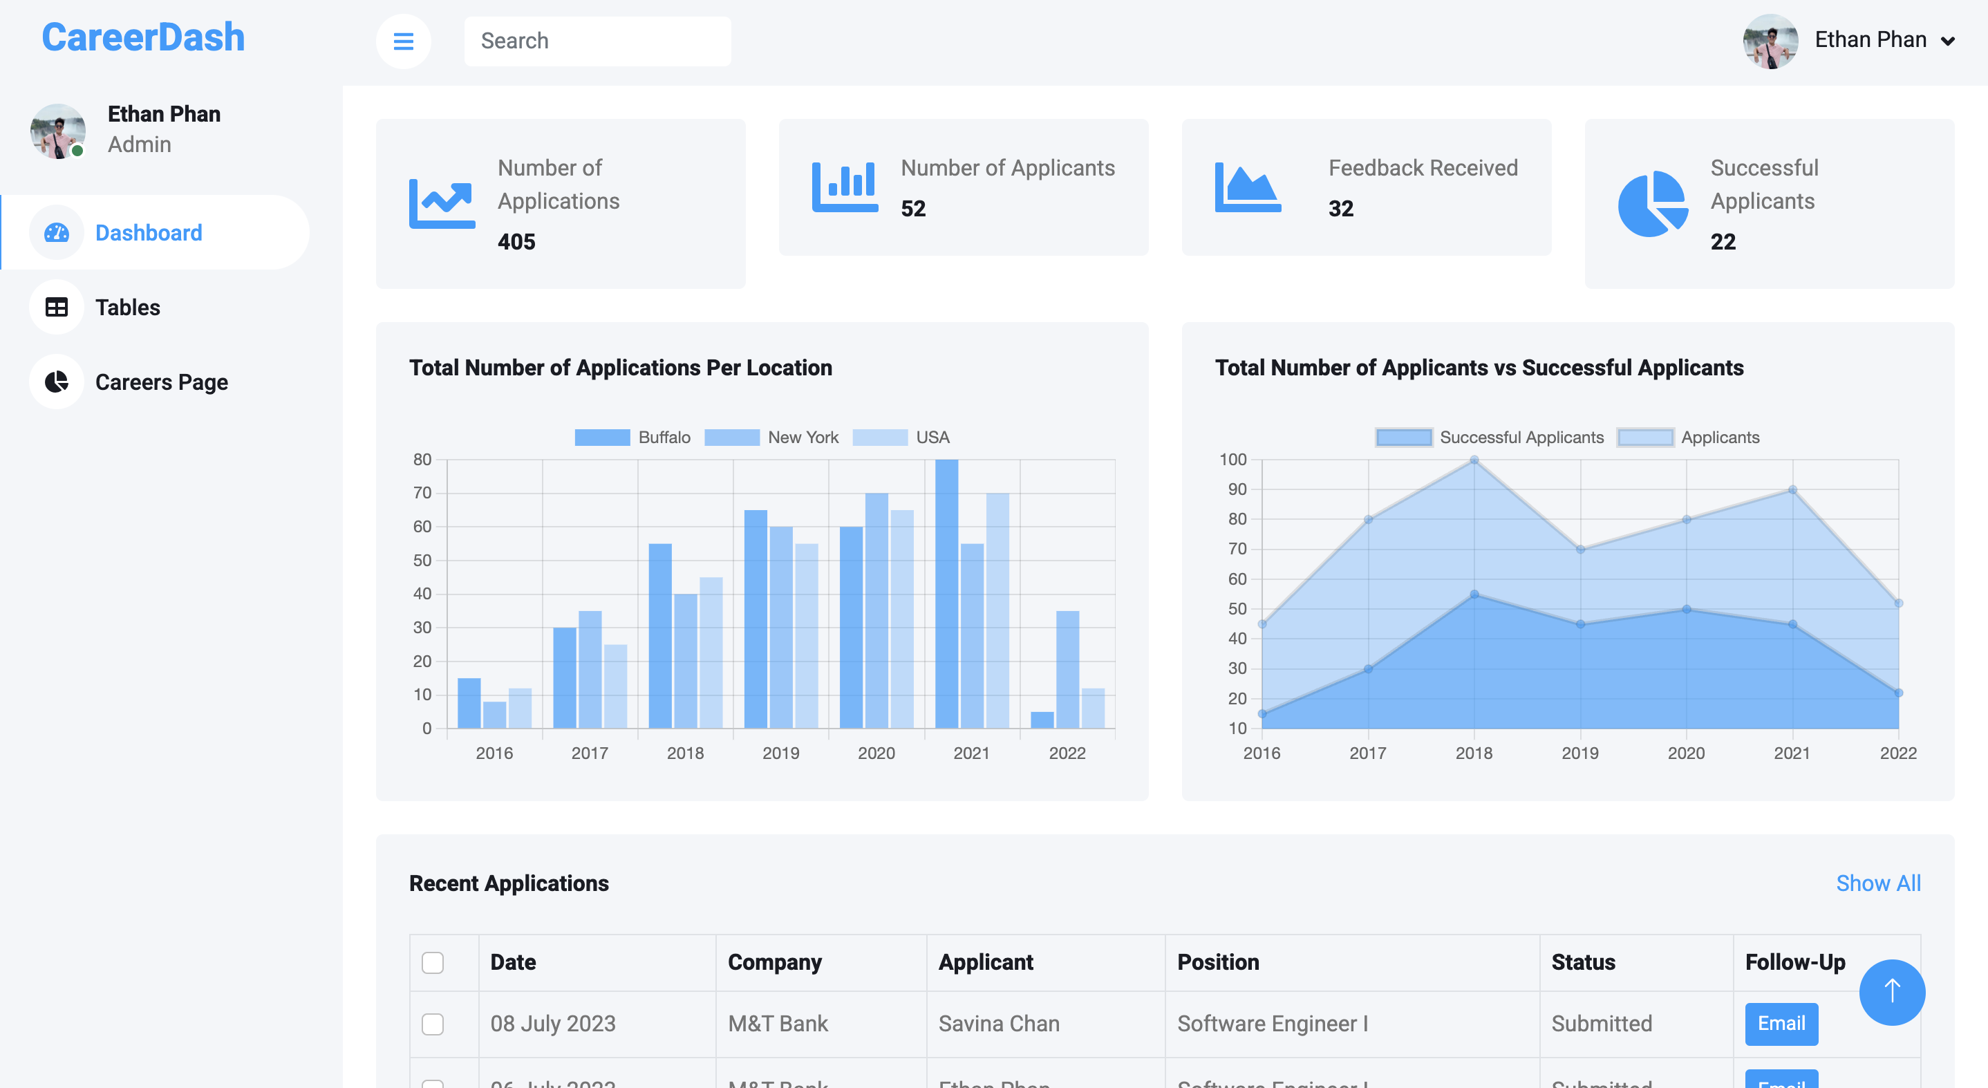Click the top-right profile avatar
Screen dimensions: 1988x1088
coord(1770,41)
